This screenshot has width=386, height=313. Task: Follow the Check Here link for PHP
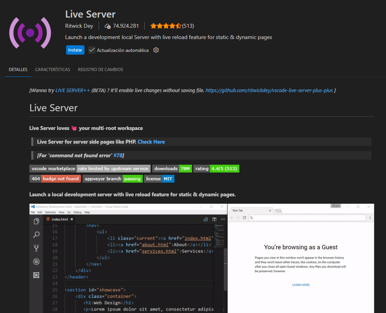click(151, 142)
